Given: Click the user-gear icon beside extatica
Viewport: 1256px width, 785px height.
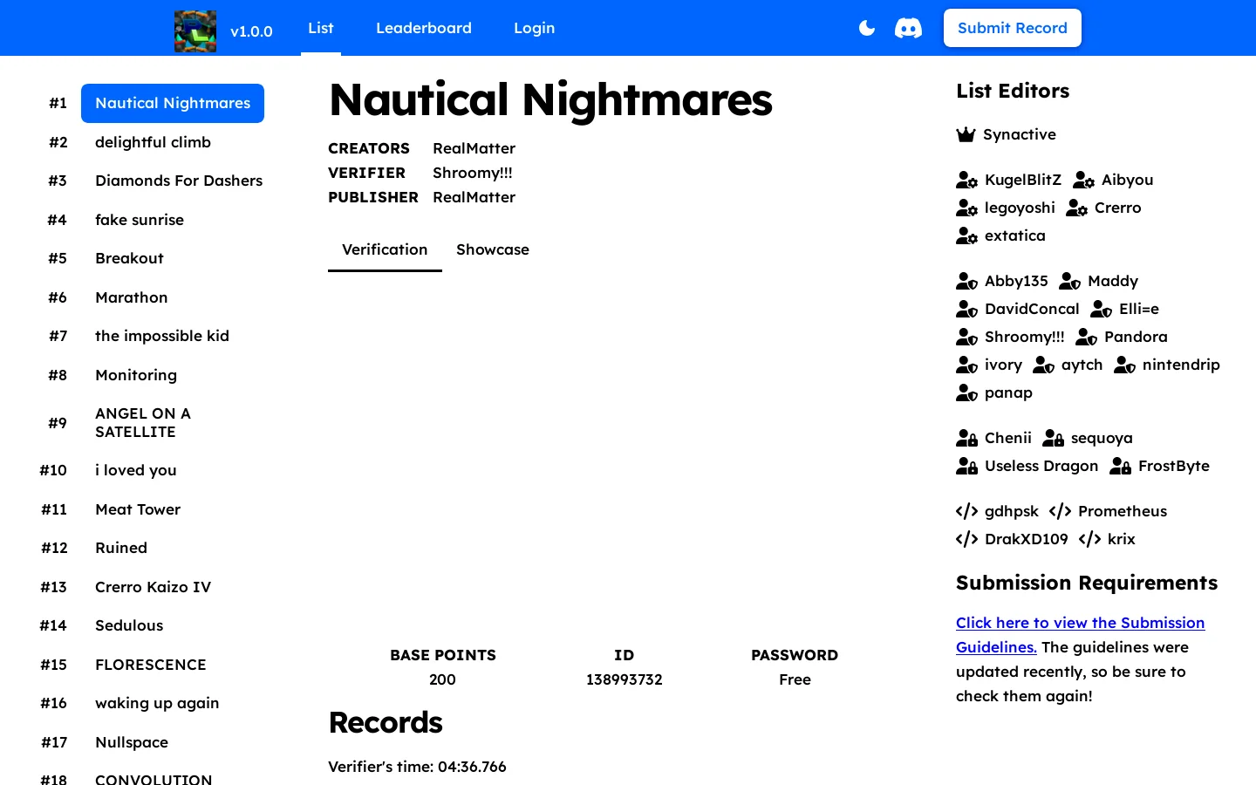Looking at the screenshot, I should 966,235.
